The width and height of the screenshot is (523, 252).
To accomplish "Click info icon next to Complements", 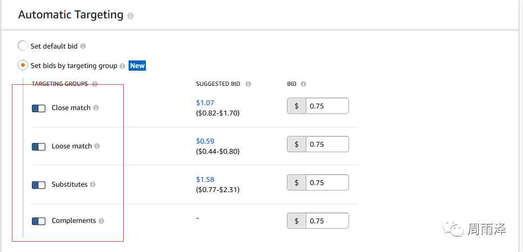I will (x=102, y=221).
